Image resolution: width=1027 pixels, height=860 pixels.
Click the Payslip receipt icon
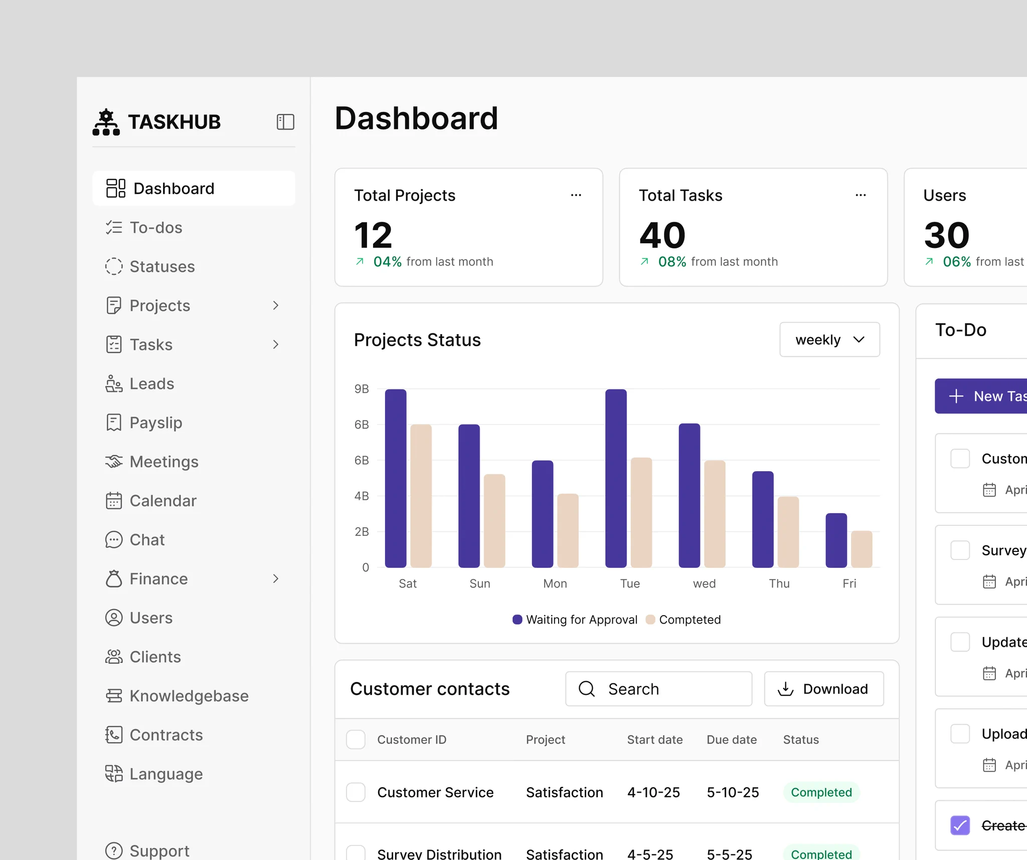pyautogui.click(x=114, y=422)
